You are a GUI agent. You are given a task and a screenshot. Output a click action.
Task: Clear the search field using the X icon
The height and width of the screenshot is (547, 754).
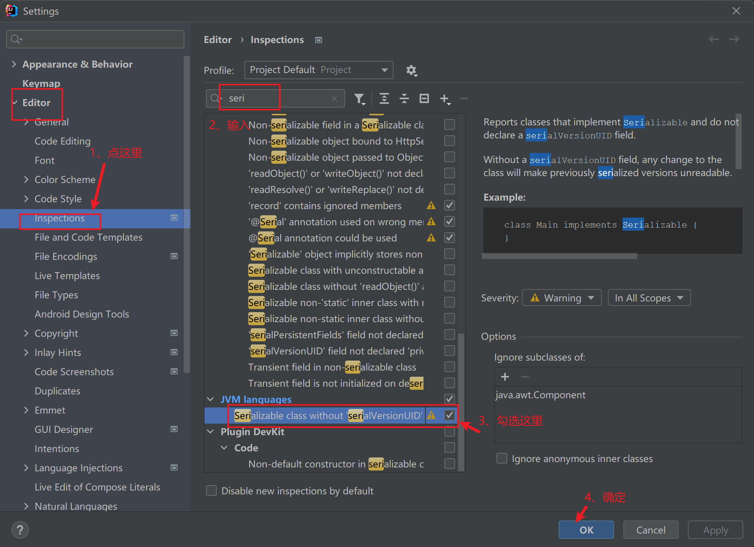[x=334, y=98]
